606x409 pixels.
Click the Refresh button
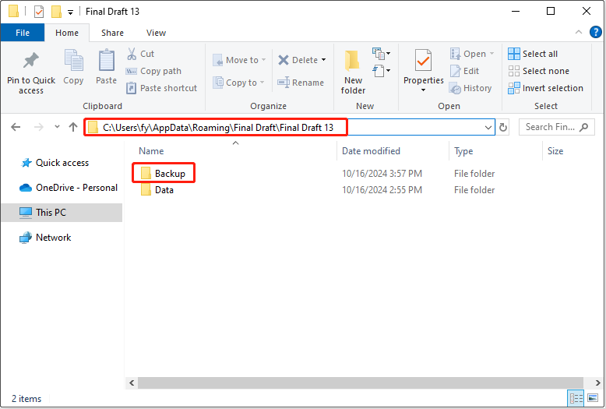(x=503, y=127)
